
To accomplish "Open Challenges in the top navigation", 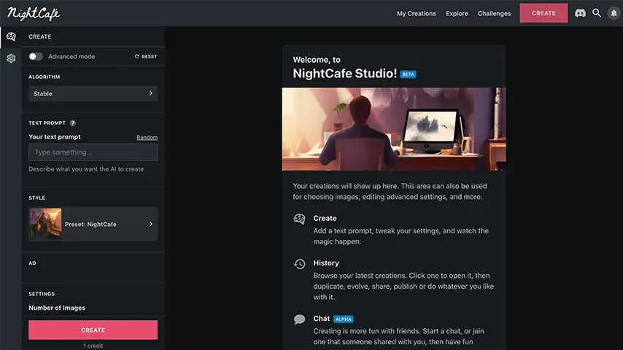I will [494, 13].
